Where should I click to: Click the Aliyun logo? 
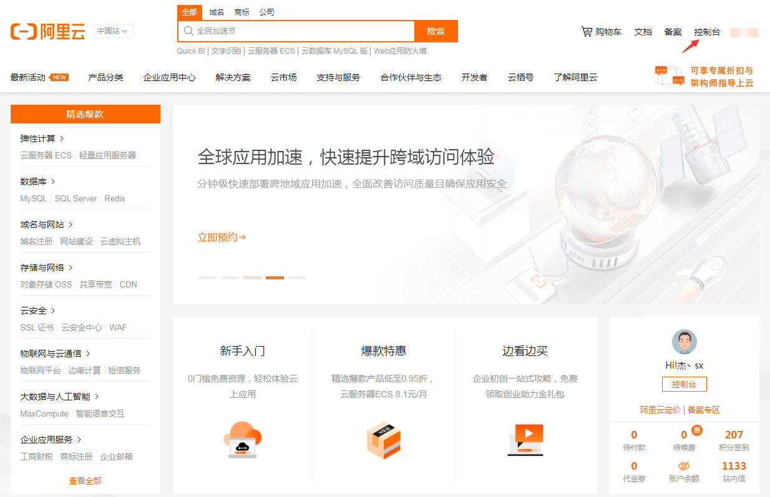(x=48, y=31)
